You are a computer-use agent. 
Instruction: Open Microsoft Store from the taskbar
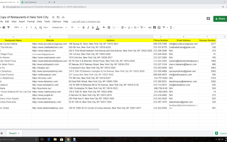pyautogui.click(x=61, y=139)
